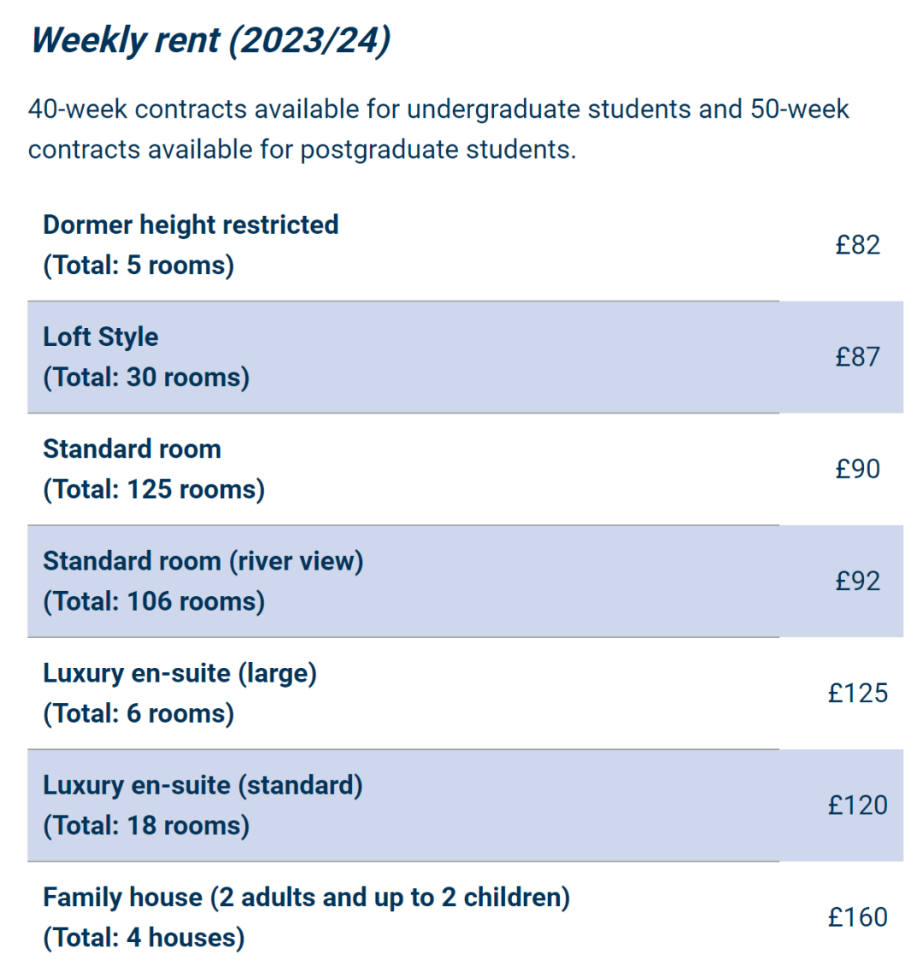The width and height of the screenshot is (923, 972).
Task: Click the £87 price for Loft Style
Action: click(x=857, y=357)
